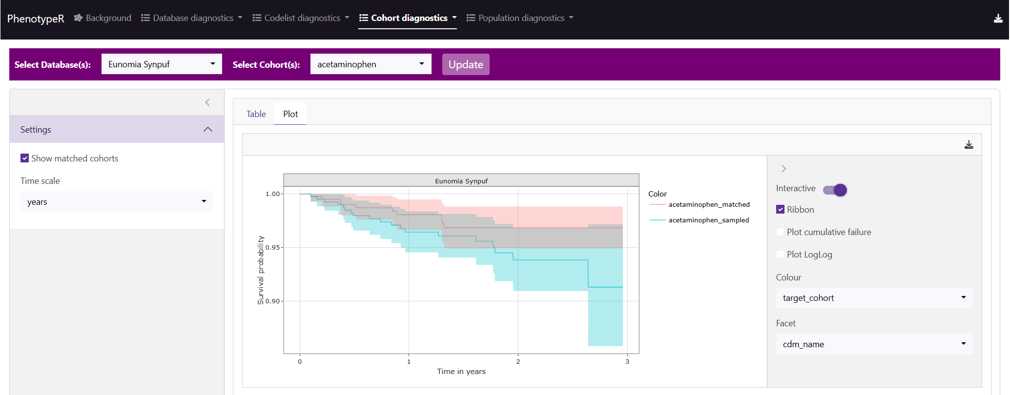Uncheck Show matched cohorts
This screenshot has width=1010, height=395.
coord(25,158)
